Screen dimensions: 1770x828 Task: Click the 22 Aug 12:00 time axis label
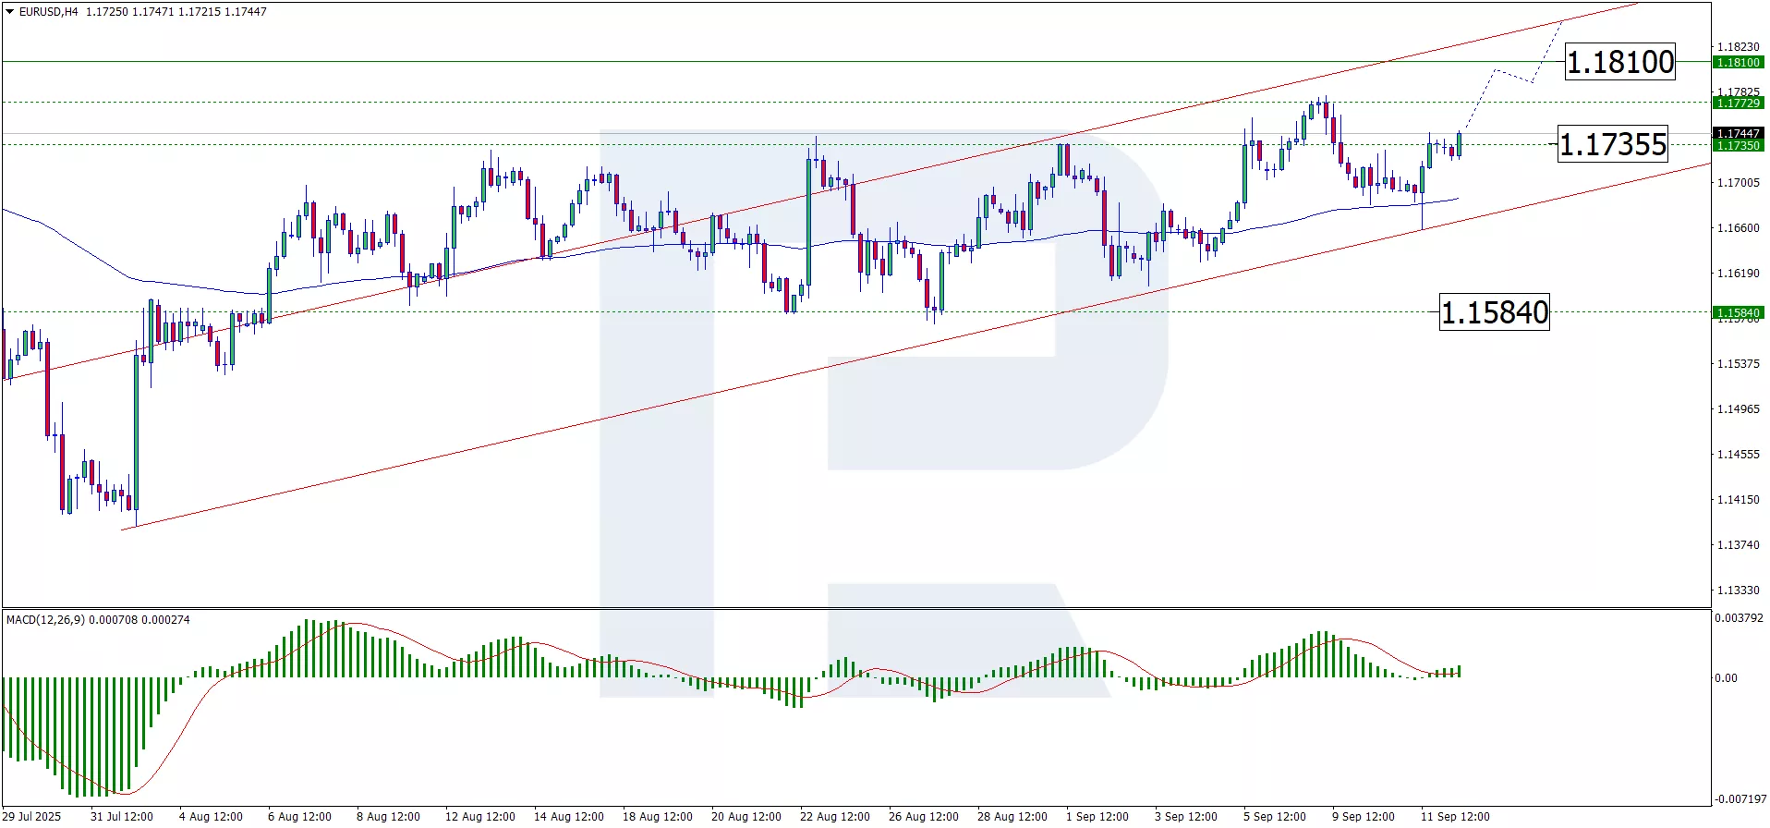click(835, 817)
